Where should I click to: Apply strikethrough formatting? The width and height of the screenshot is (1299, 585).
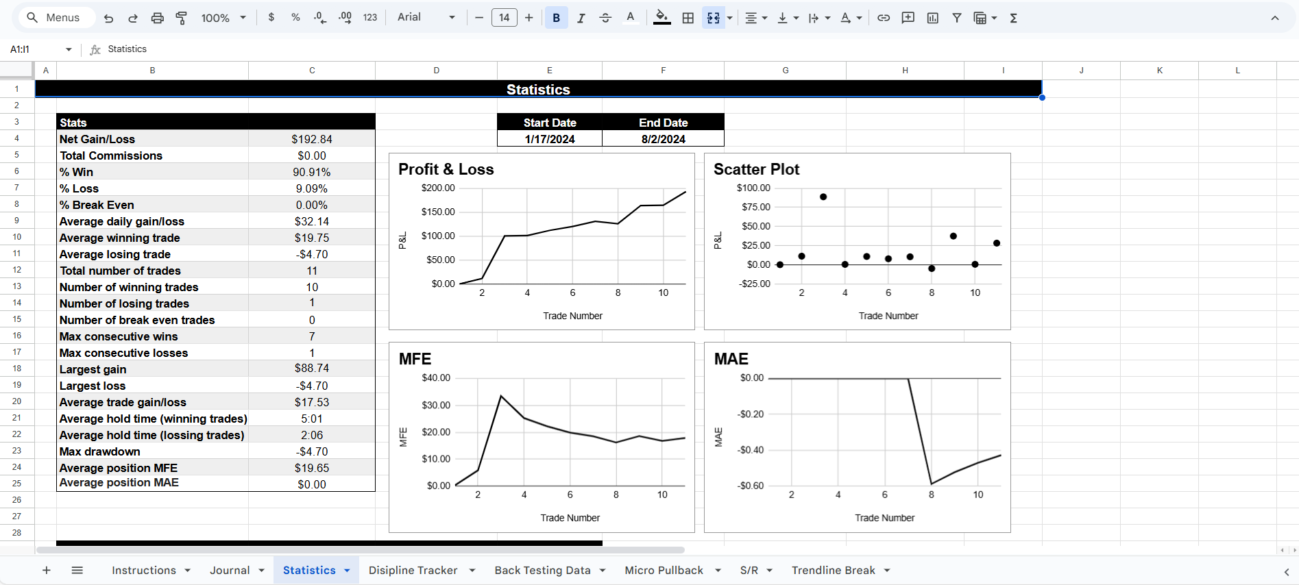point(605,18)
